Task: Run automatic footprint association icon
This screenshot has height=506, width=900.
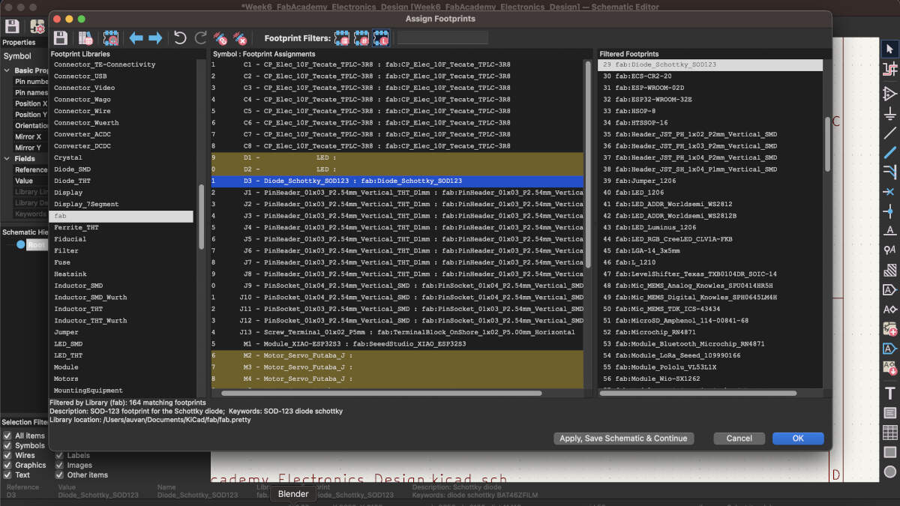Action: [x=220, y=37]
